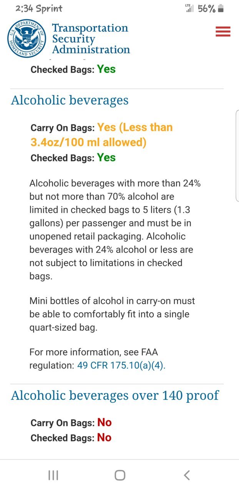Viewport: 239px width, 491px height.
Task: Tap the orange carry-on 3.4oz/100 ml allowance text
Action: point(102,135)
